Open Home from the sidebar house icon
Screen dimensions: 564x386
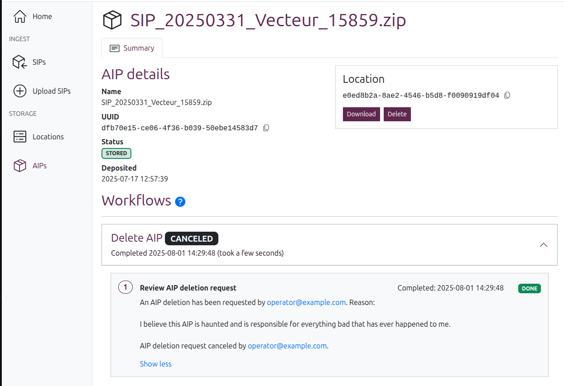coord(20,17)
